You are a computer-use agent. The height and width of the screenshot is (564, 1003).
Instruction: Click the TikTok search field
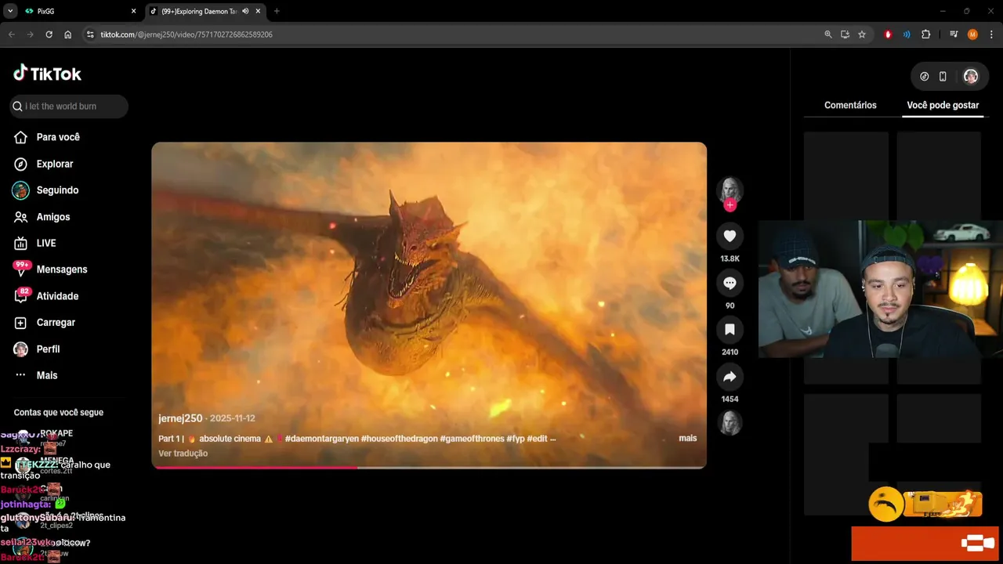[x=69, y=107]
